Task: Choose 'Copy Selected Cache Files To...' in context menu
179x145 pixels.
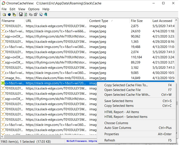Action: point(126,85)
